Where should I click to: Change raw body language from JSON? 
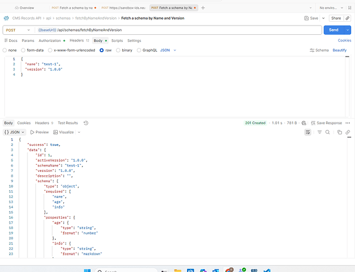click(x=168, y=50)
